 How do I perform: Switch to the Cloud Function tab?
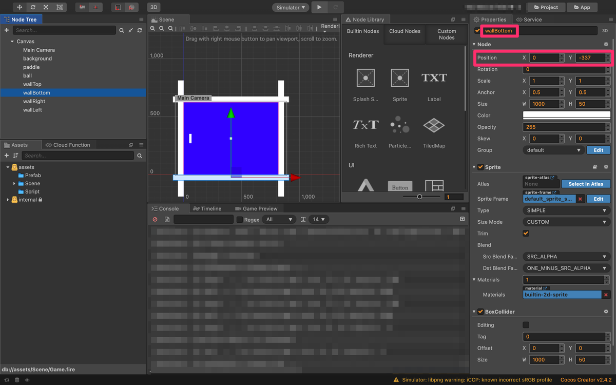[68, 145]
